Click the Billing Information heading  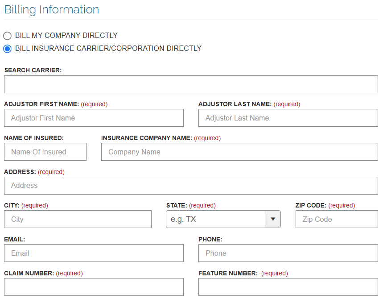pos(52,10)
